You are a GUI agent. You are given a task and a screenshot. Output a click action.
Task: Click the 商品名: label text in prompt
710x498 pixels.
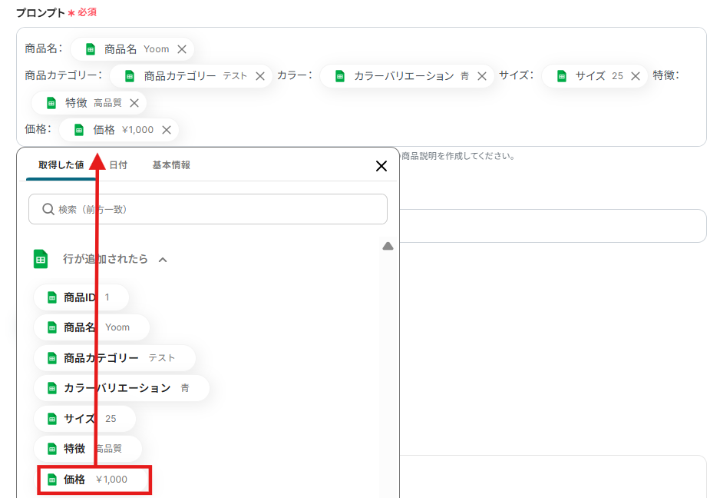pyautogui.click(x=44, y=48)
